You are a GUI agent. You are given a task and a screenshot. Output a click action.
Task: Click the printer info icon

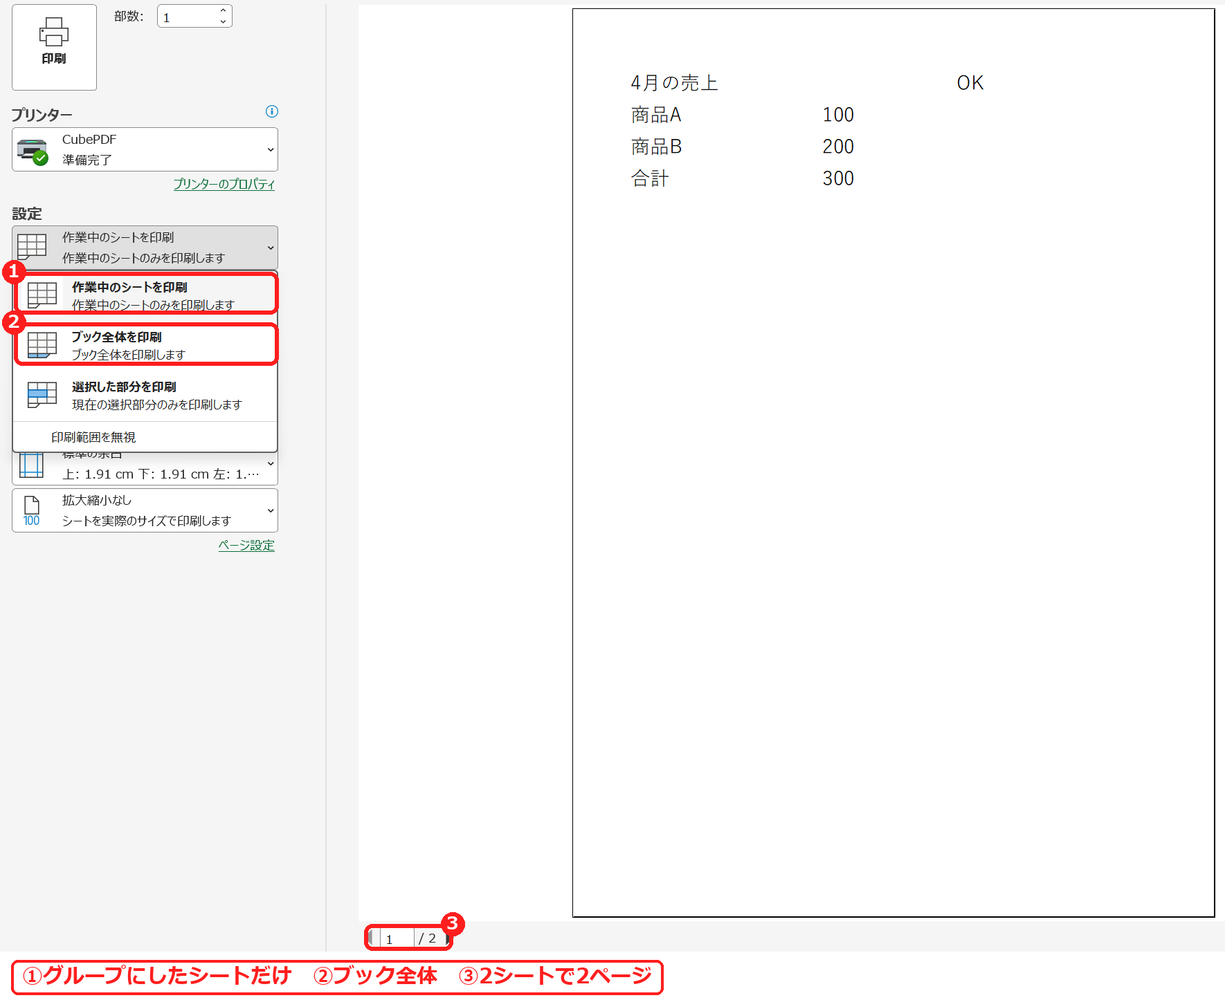(272, 111)
